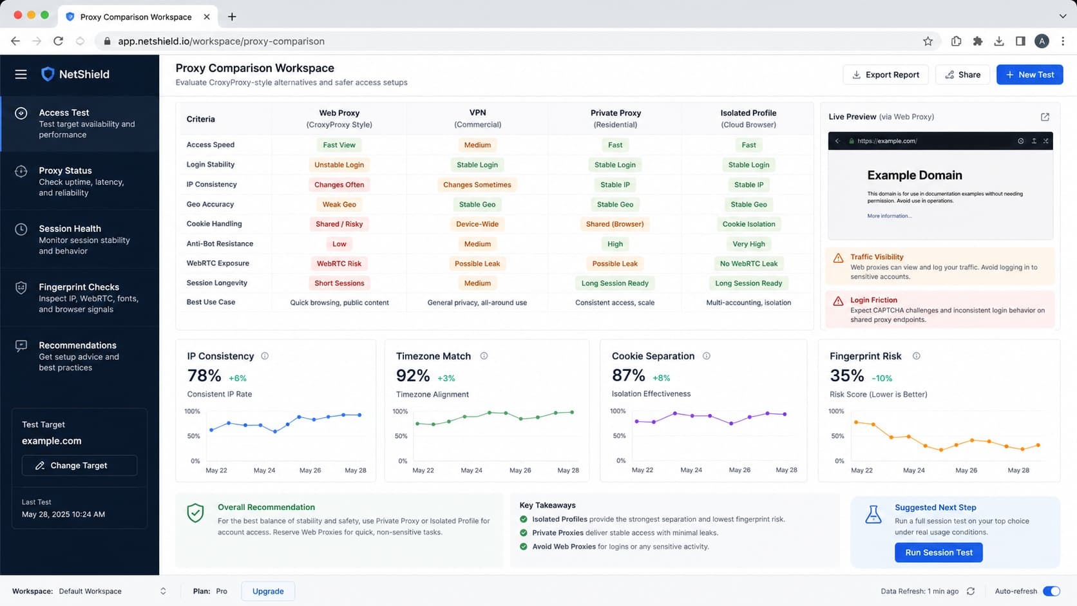Expand the Default Workspace selector

tap(112, 591)
